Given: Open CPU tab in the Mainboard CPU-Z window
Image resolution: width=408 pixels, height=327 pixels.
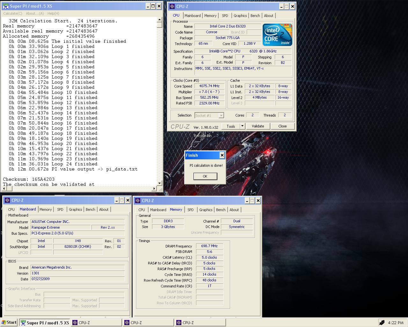Looking at the screenshot, I should pos(11,209).
